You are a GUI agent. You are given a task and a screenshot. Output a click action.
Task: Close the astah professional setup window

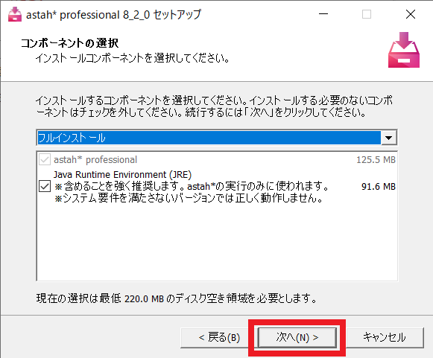click(x=411, y=14)
